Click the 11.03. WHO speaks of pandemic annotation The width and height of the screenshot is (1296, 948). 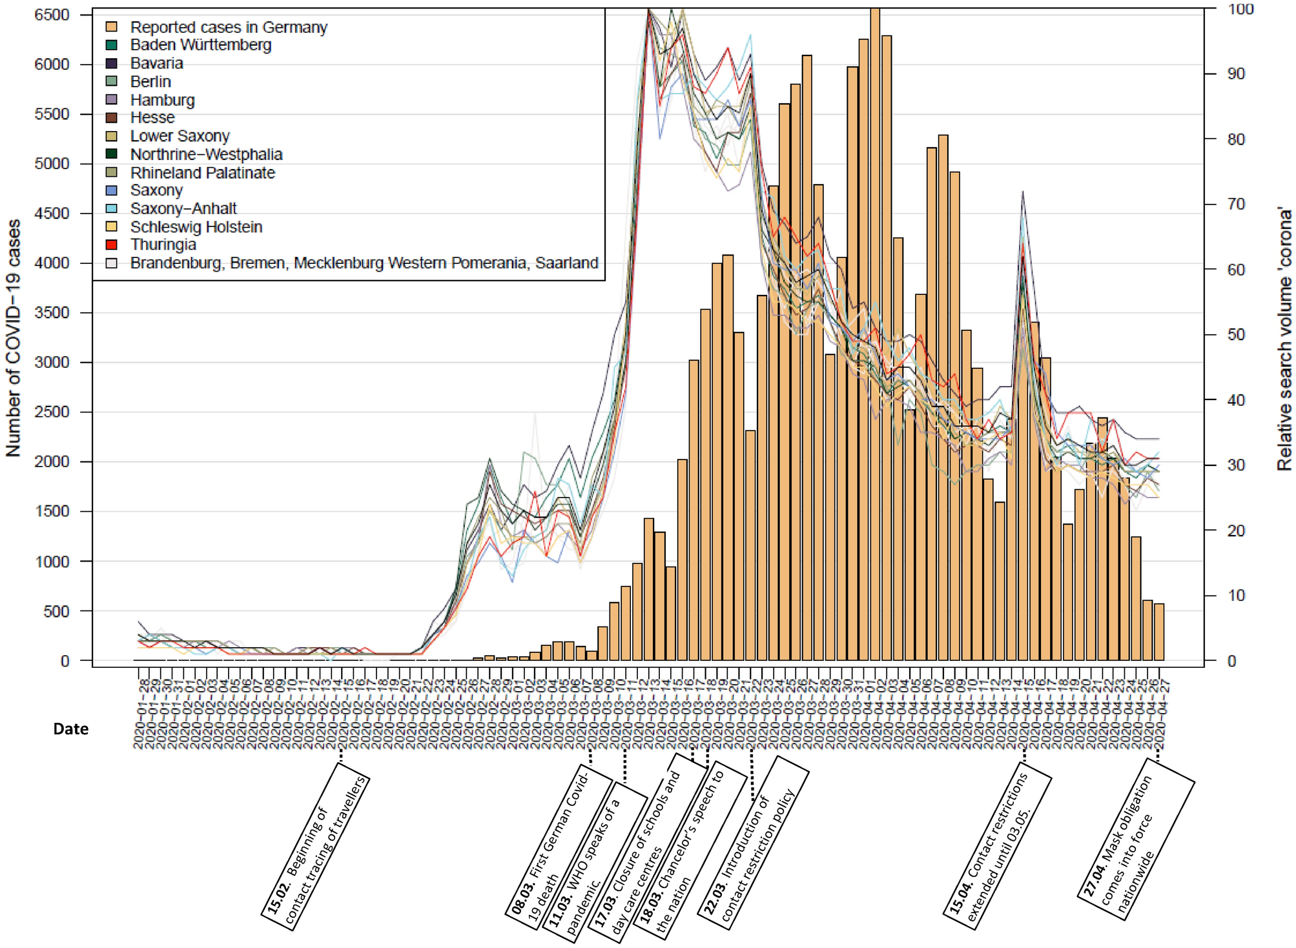tap(594, 863)
